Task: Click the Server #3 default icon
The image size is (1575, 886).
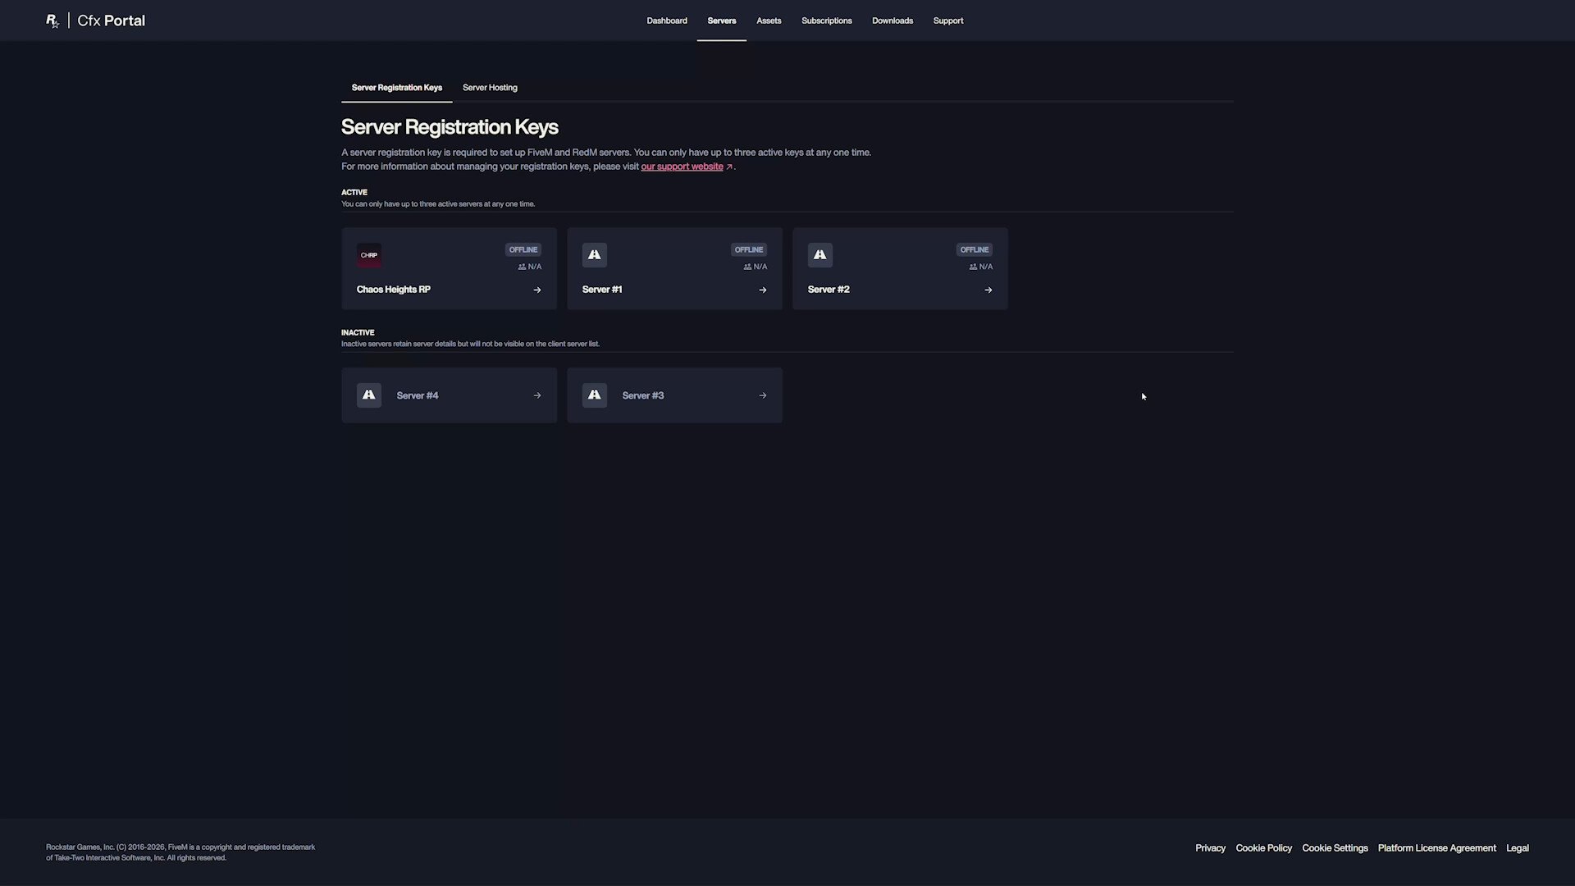Action: (595, 395)
